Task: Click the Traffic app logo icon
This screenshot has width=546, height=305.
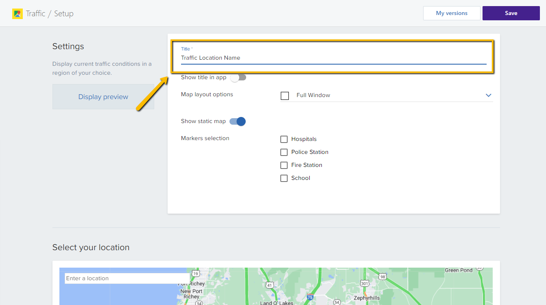Action: (17, 14)
